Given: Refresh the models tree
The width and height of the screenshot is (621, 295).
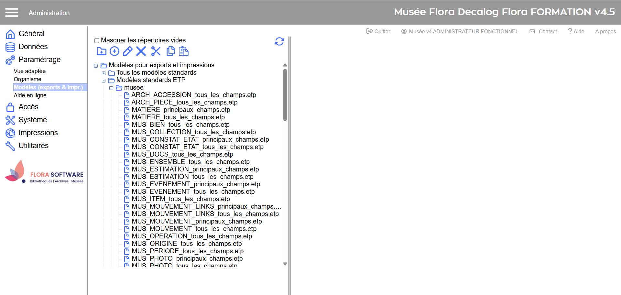Looking at the screenshot, I should tap(279, 41).
